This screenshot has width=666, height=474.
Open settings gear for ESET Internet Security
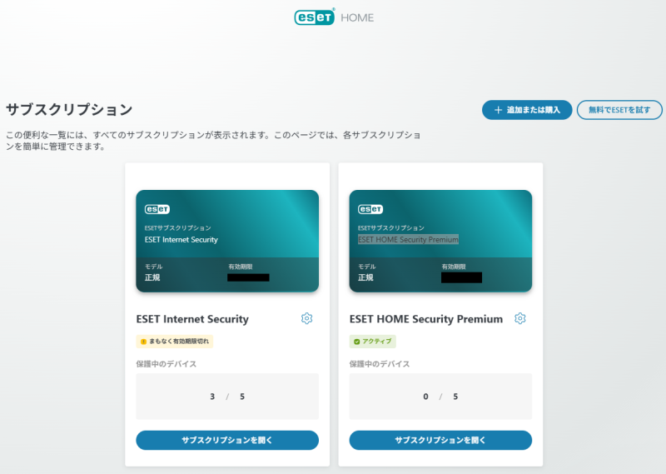click(306, 318)
